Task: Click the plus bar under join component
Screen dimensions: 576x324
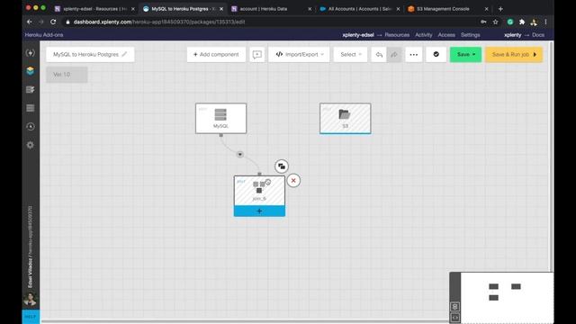Action: [x=259, y=211]
